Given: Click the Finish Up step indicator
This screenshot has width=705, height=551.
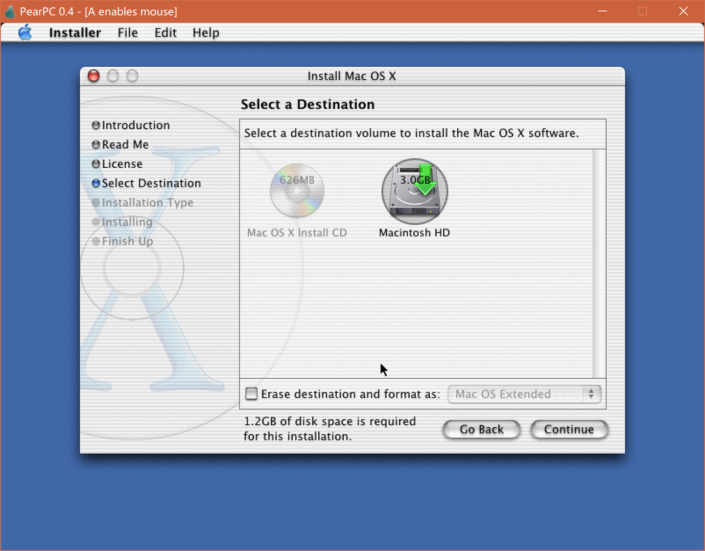Looking at the screenshot, I should [127, 241].
